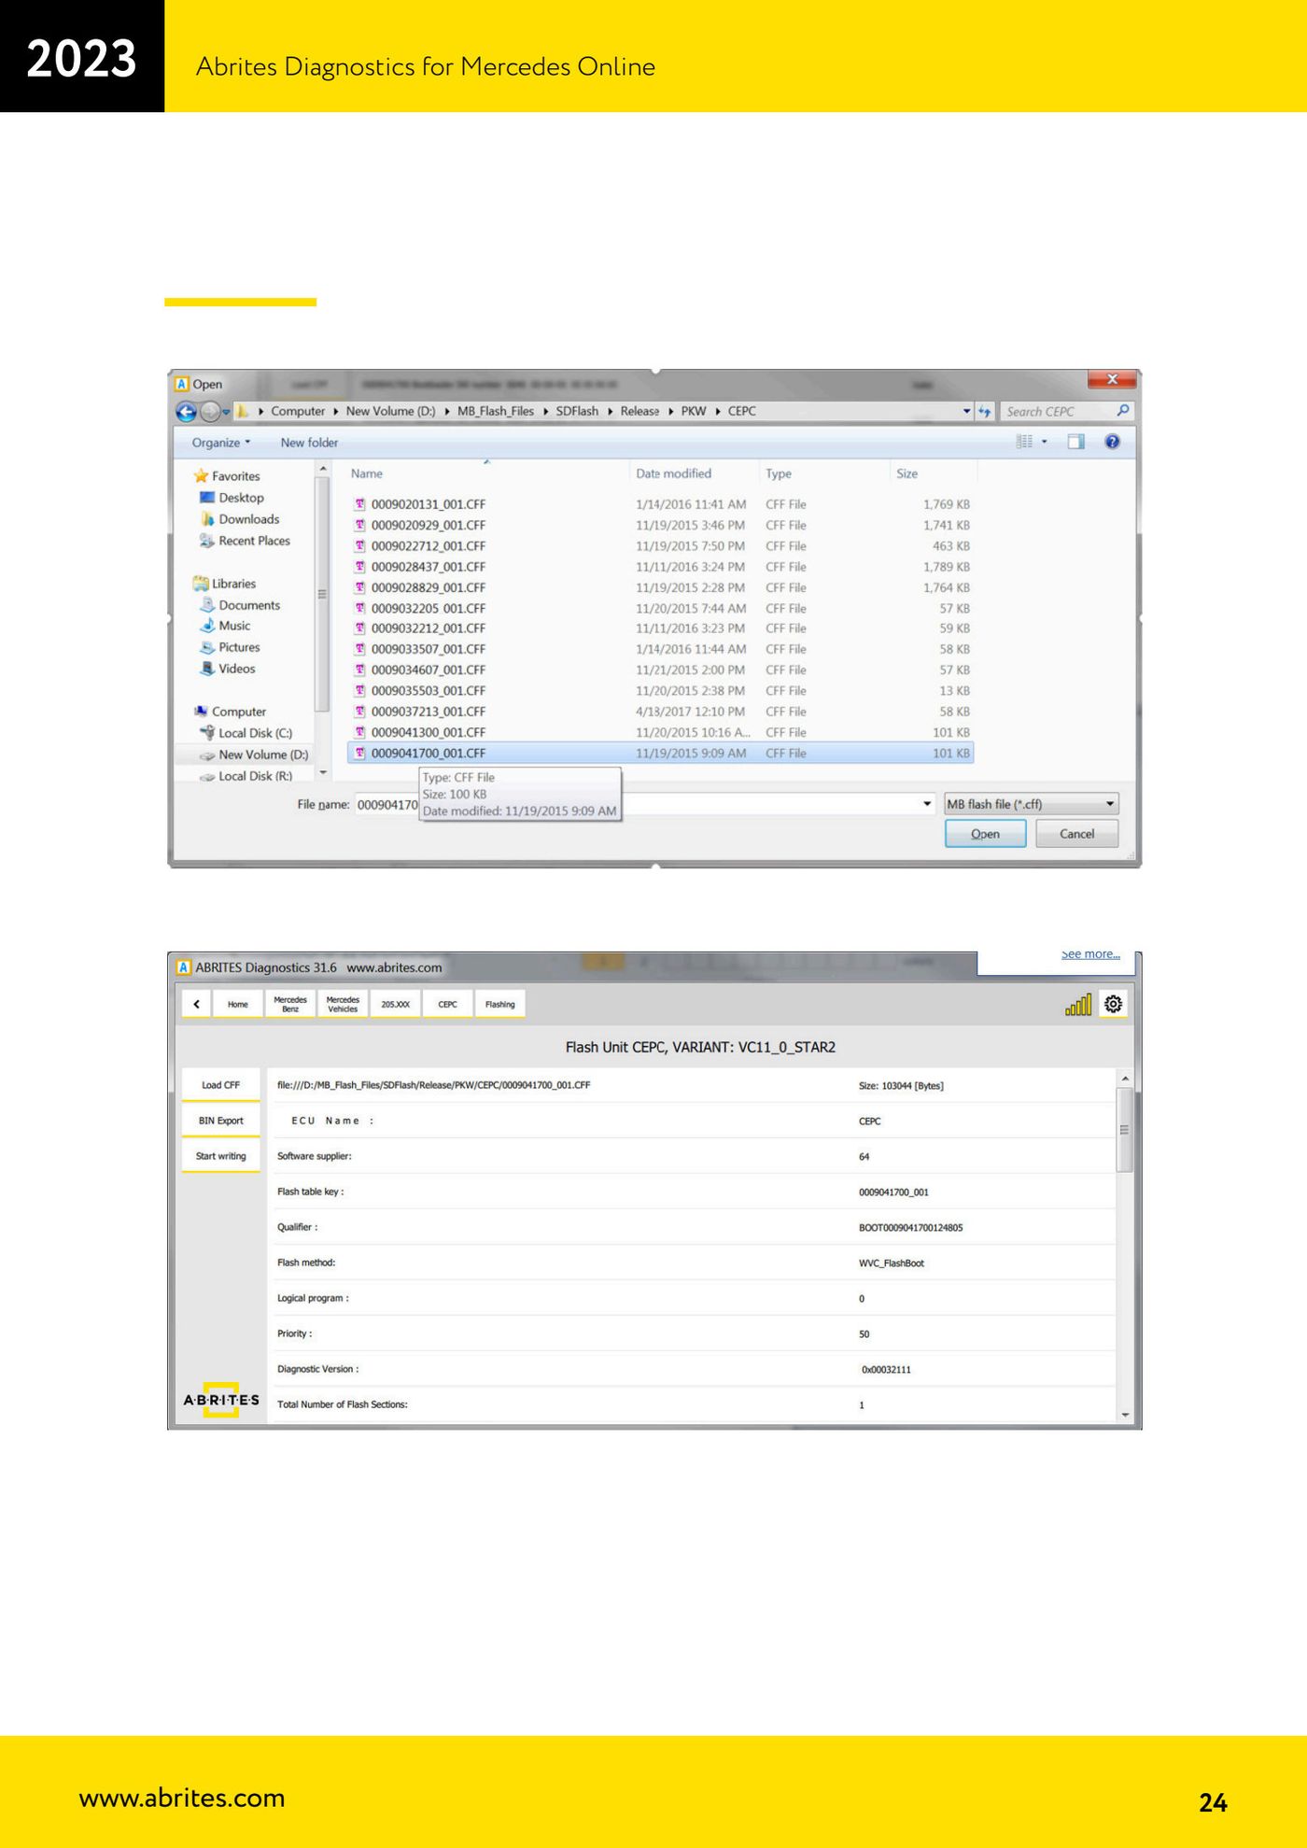Sort files by the Name column header
The image size is (1307, 1848).
click(x=367, y=473)
